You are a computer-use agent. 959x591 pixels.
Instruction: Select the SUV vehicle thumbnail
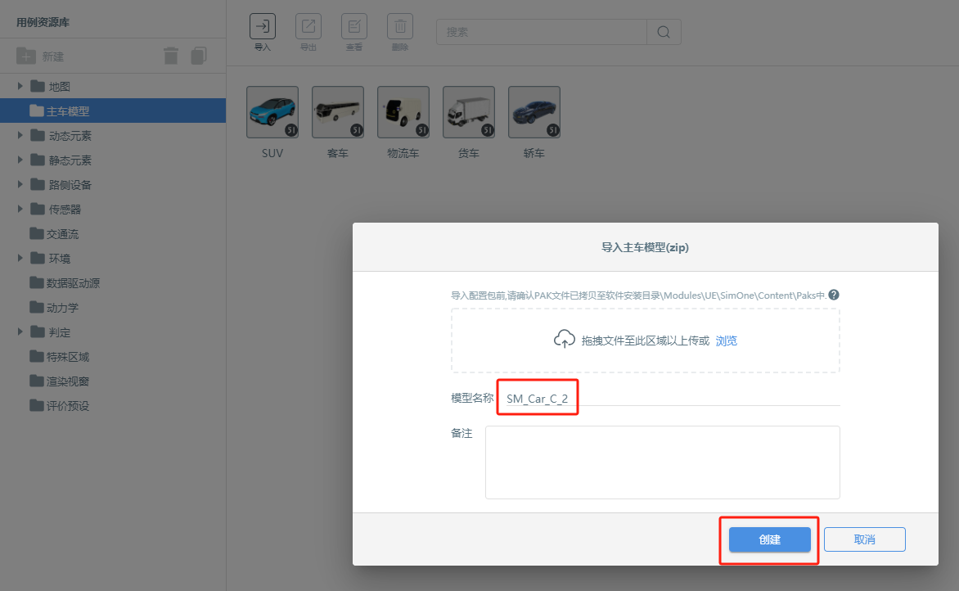272,113
